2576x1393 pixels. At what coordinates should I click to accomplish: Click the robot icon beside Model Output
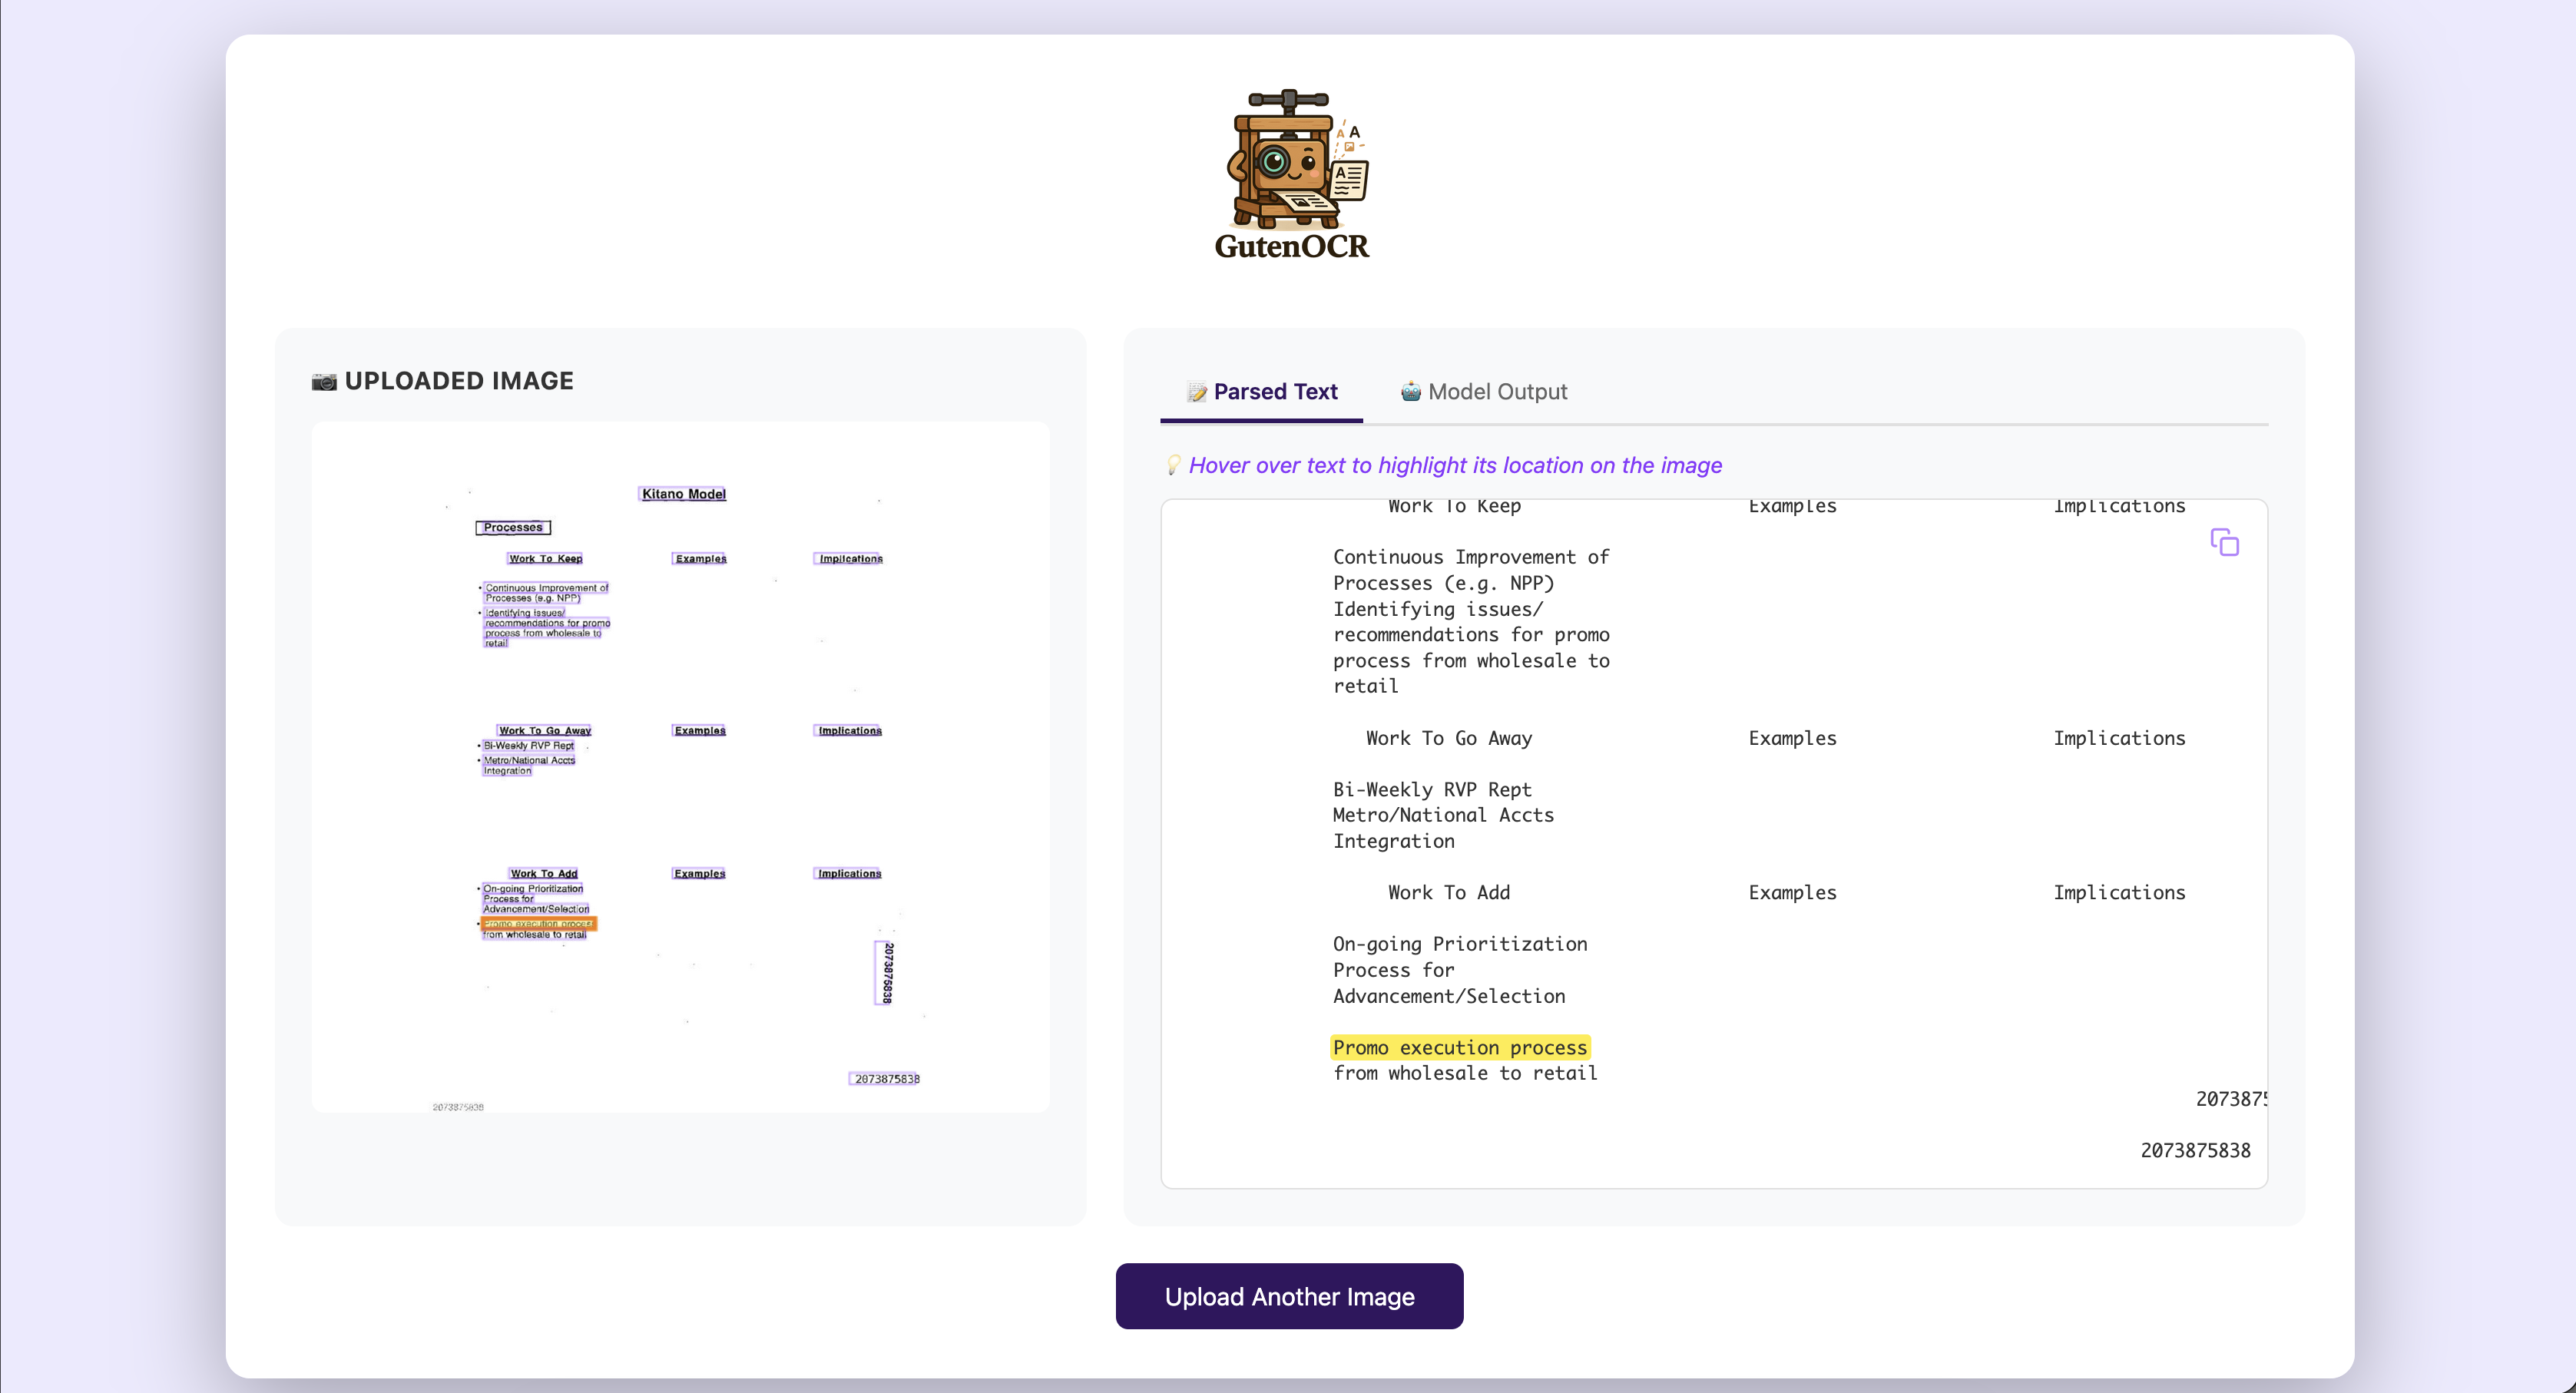pyautogui.click(x=1410, y=392)
